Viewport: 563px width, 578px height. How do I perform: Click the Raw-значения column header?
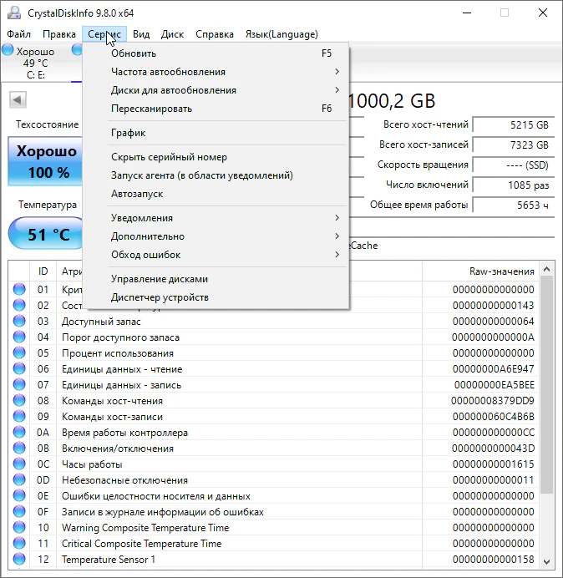point(479,271)
